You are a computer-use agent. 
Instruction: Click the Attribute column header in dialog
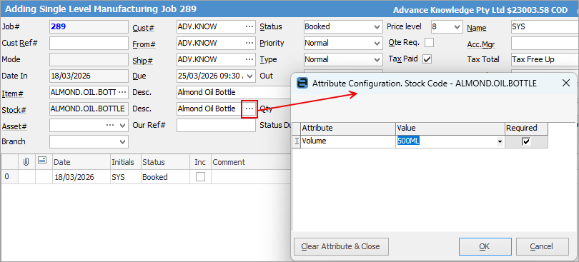coord(348,128)
